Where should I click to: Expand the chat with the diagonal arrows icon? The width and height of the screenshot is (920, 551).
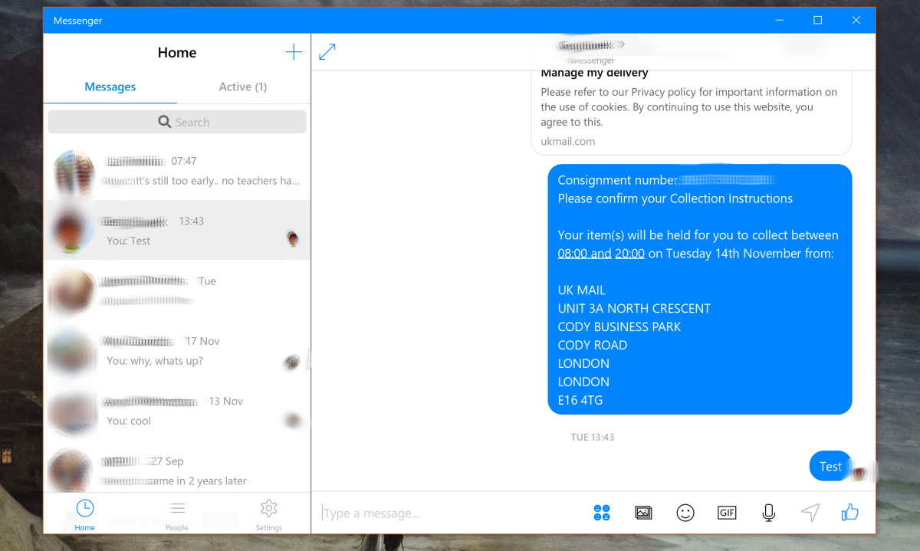[x=327, y=52]
